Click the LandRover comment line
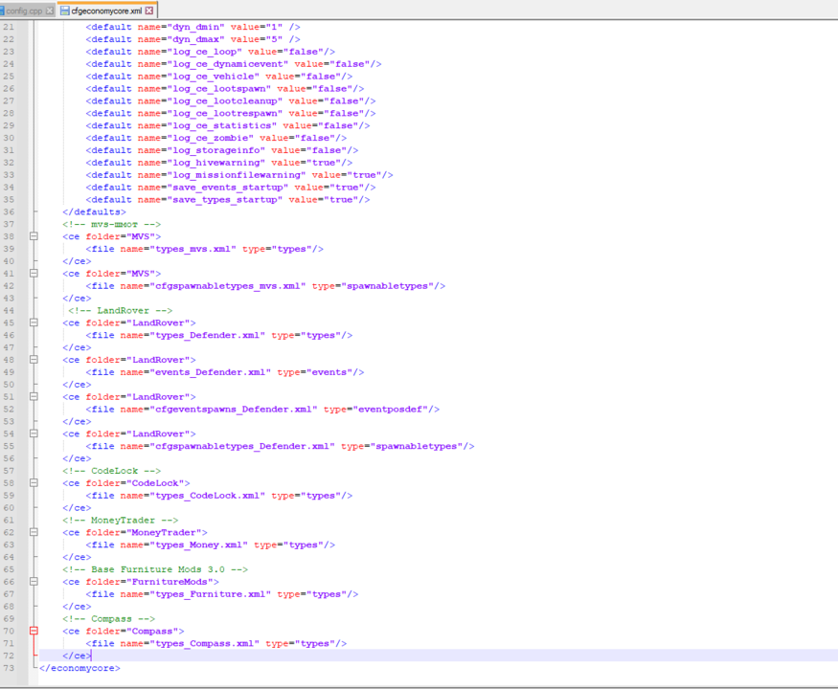838x689 pixels. pos(121,310)
